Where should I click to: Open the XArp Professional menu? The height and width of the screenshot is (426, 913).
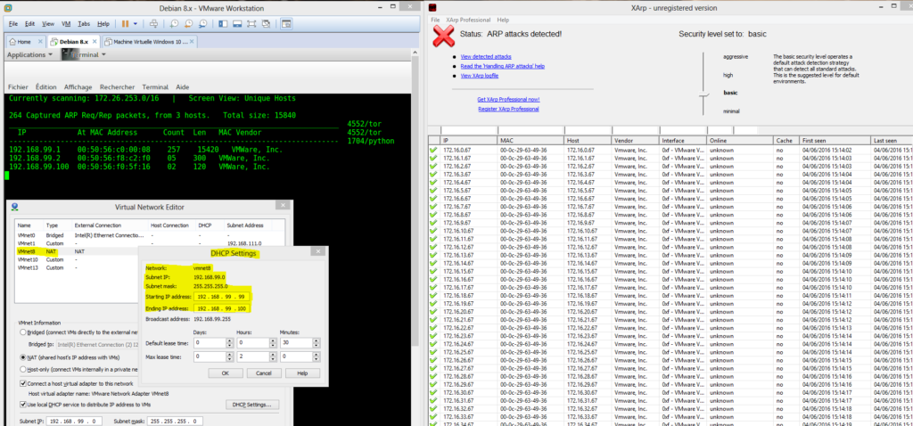[x=468, y=20]
